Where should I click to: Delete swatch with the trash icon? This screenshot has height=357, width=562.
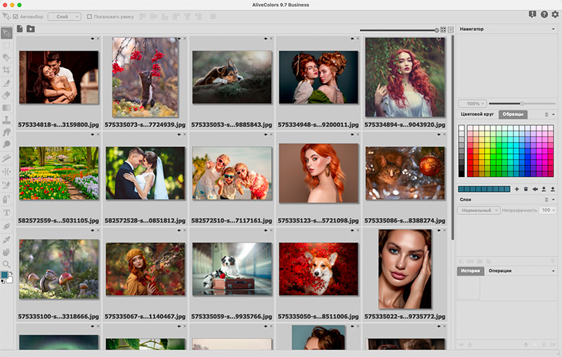pos(525,189)
